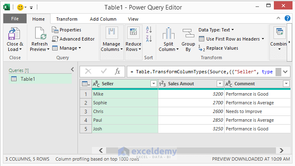Click the Split Column icon
This screenshot has height=166, width=295.
(169, 34)
